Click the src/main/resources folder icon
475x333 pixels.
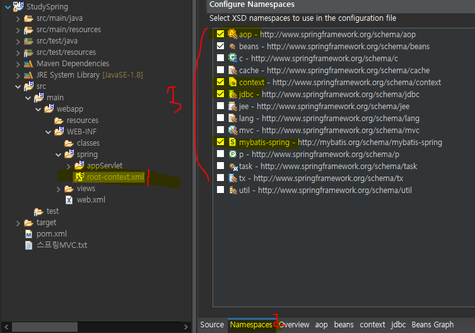pos(28,30)
